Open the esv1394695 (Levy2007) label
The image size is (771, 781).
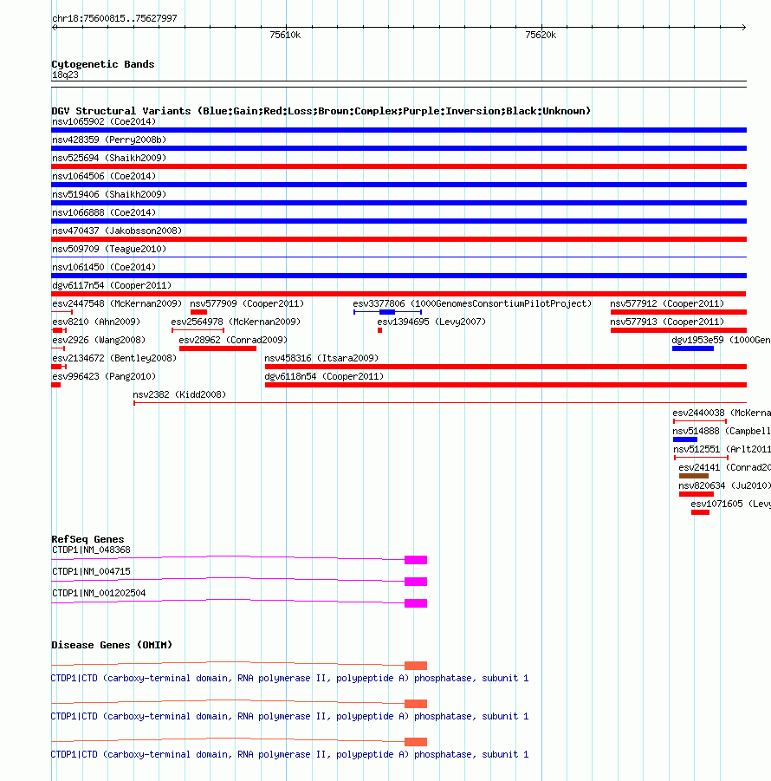pyautogui.click(x=431, y=322)
